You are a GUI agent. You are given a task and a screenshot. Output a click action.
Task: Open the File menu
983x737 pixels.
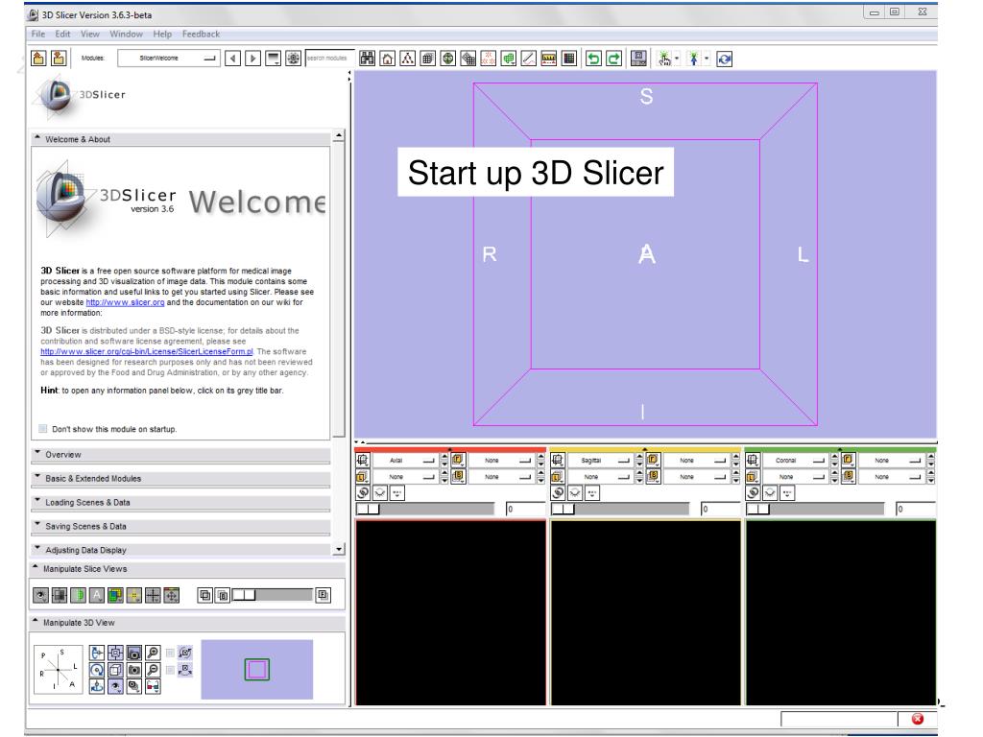(x=37, y=34)
